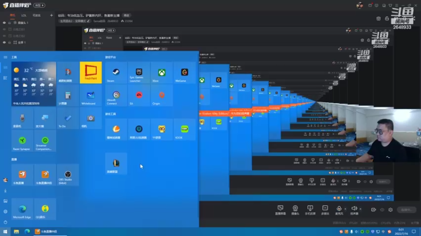Launch the League of Legends tile

click(116, 164)
